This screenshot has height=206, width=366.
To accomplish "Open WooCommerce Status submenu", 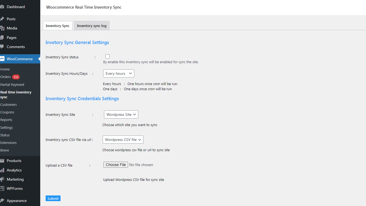I will click(x=5, y=135).
